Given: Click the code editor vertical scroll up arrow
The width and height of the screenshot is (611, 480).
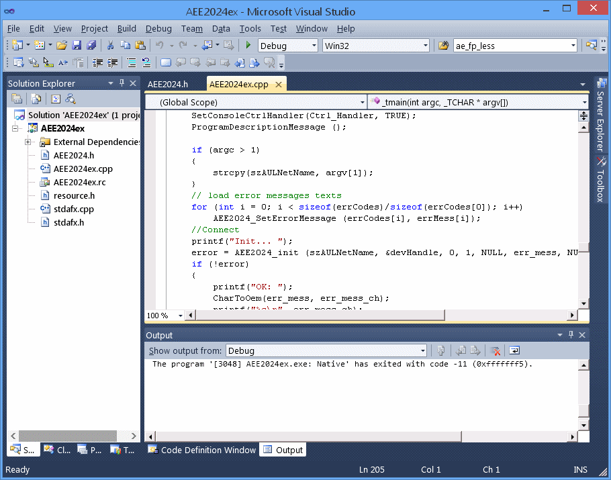Looking at the screenshot, I should (x=583, y=128).
